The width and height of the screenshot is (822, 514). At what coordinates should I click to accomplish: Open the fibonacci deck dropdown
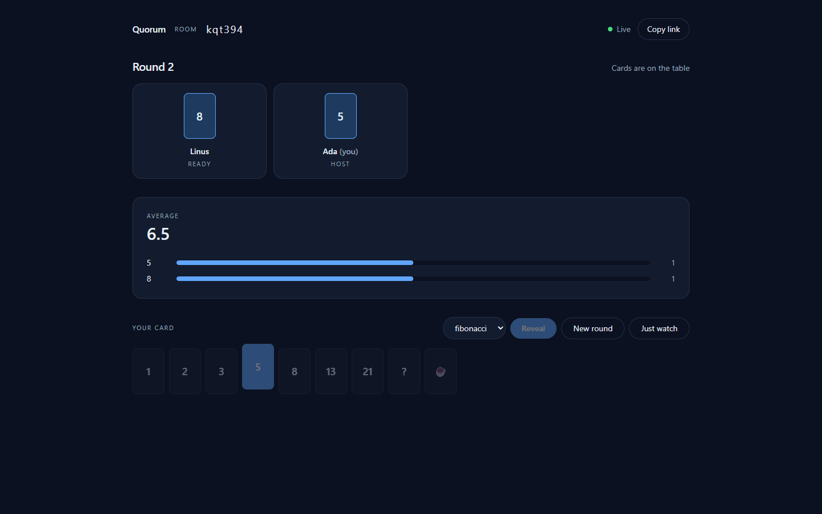point(474,328)
